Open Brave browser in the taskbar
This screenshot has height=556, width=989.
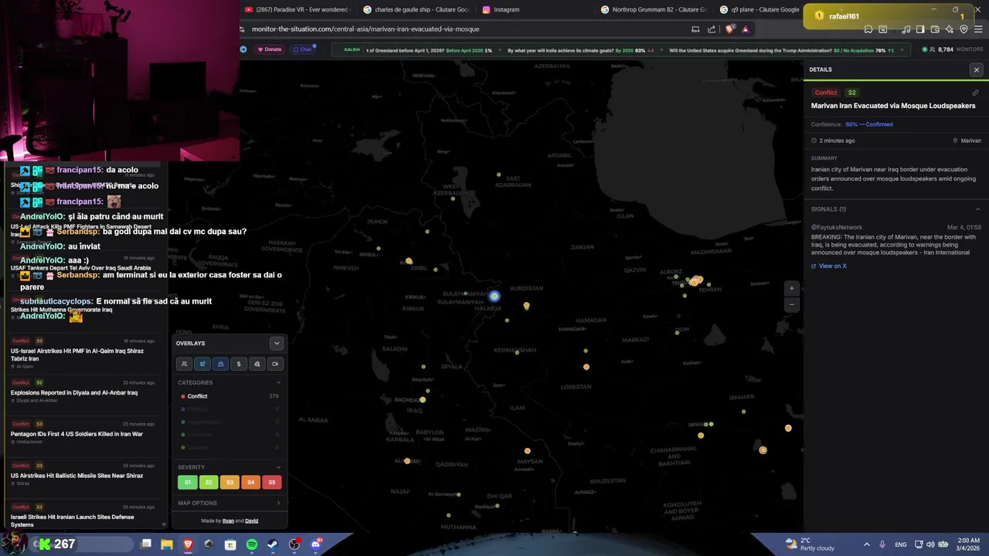[188, 544]
